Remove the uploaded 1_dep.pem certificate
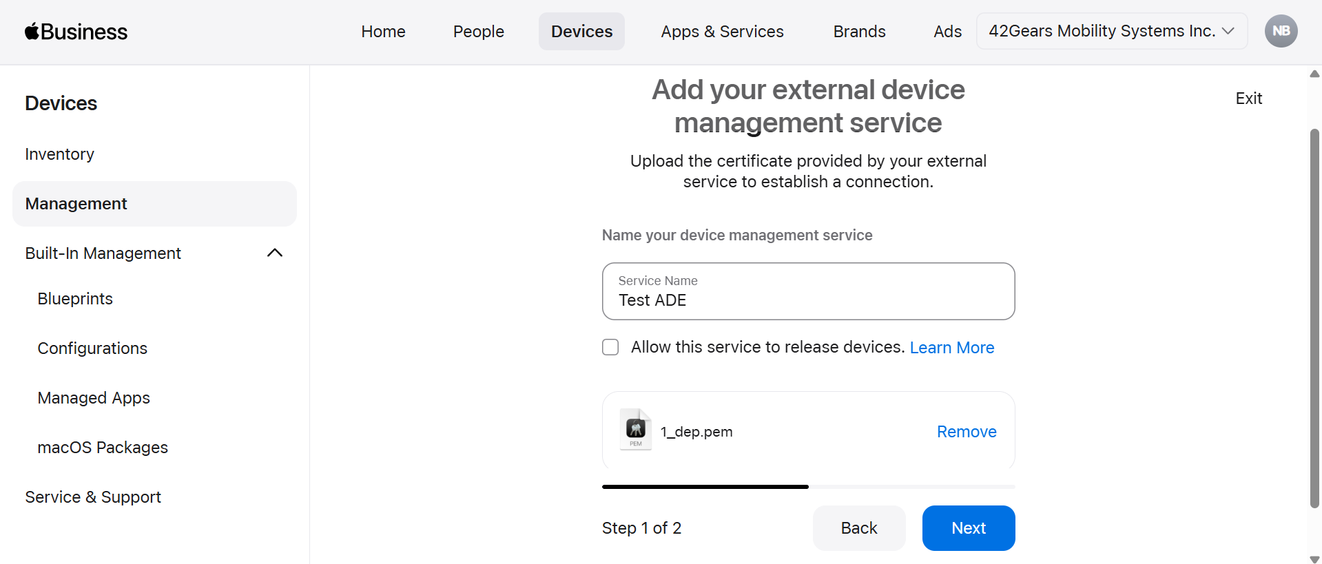1322x564 pixels. [x=966, y=432]
